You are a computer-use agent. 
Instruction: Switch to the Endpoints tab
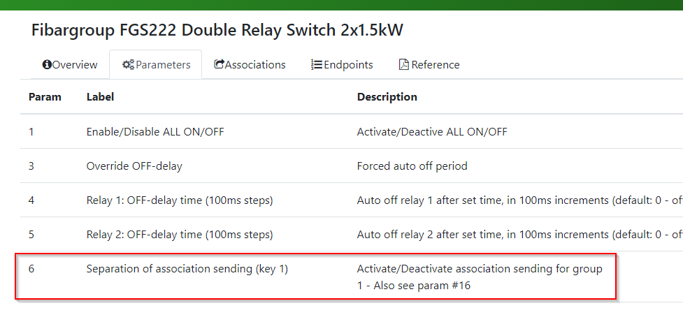pos(342,65)
